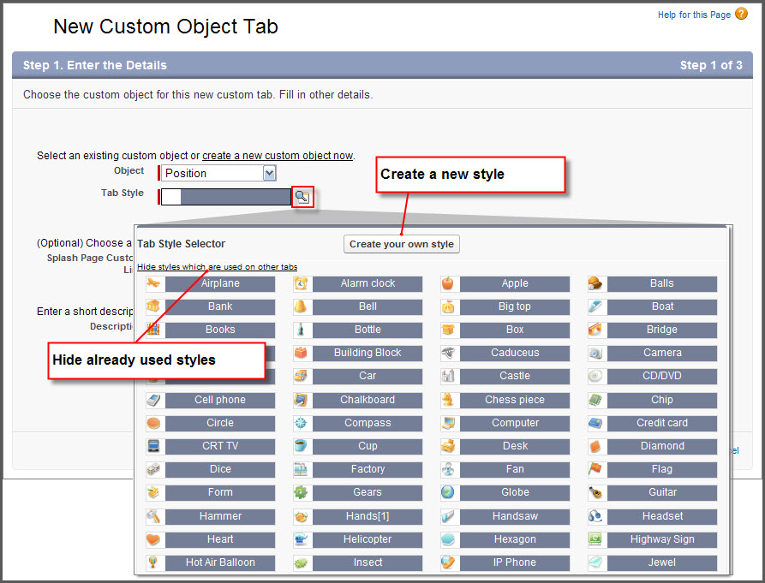Screen dimensions: 765x583
Task: Select the Computer style label
Action: pos(515,423)
